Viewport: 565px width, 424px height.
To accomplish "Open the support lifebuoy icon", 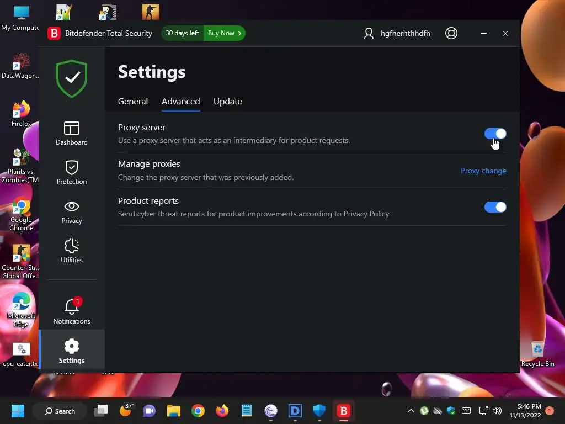I will tap(451, 33).
